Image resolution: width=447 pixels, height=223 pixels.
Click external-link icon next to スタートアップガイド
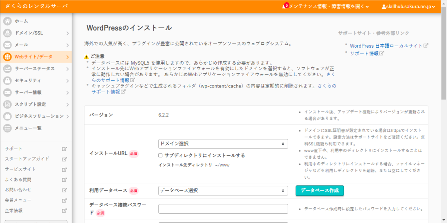pyautogui.click(x=64, y=159)
